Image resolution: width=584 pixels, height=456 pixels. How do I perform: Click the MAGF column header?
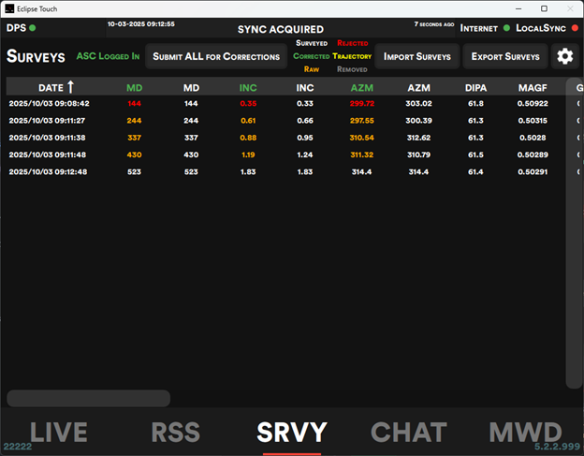(x=533, y=87)
